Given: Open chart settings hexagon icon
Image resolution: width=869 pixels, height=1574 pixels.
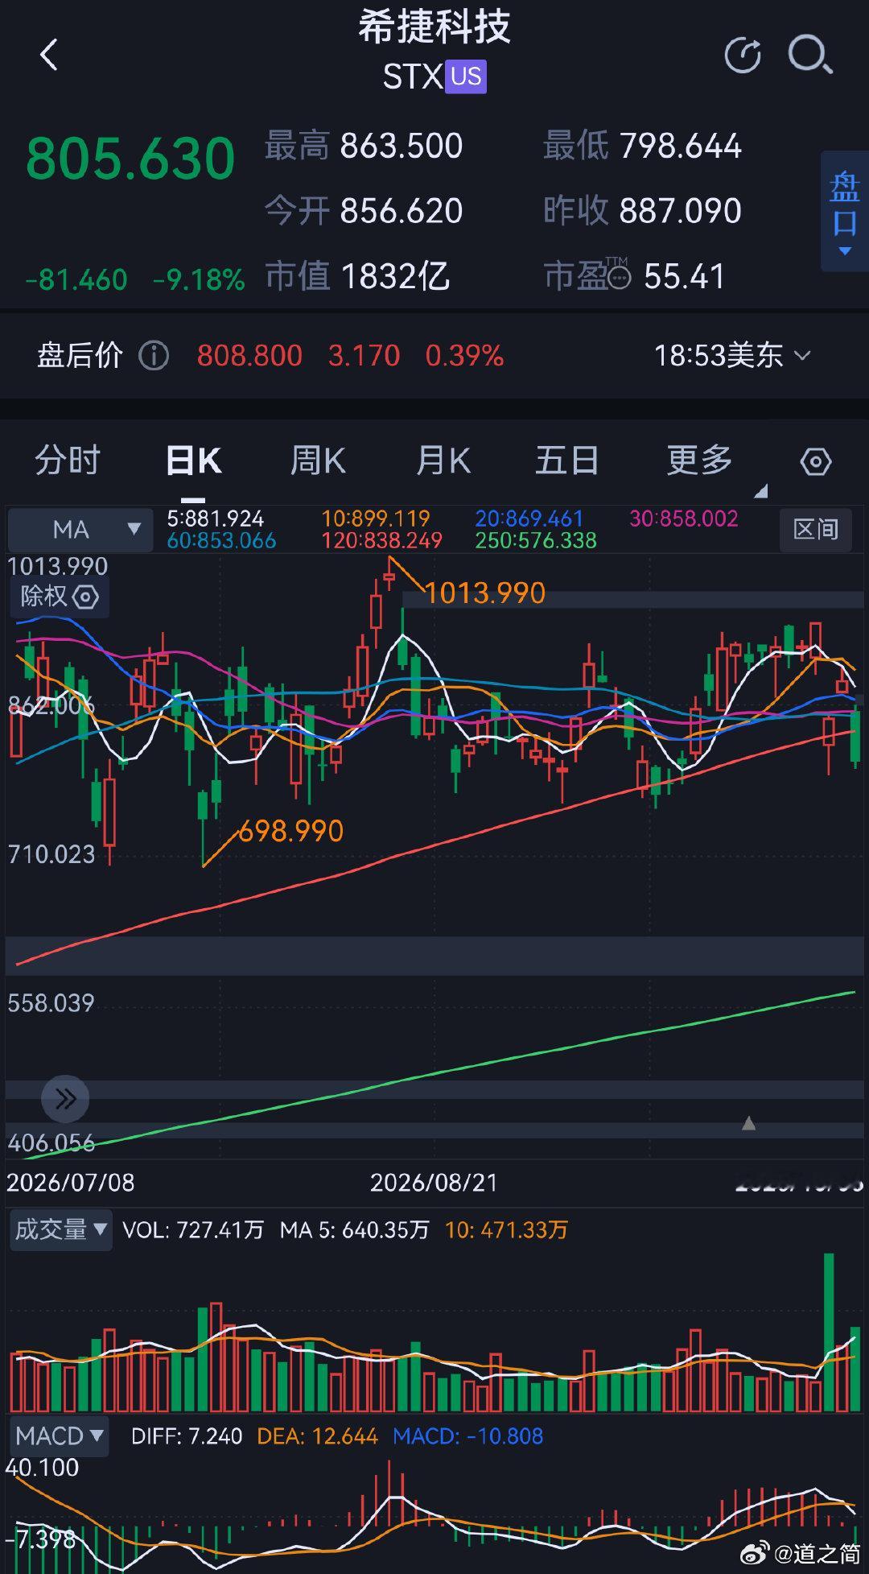Looking at the screenshot, I should click(x=816, y=461).
